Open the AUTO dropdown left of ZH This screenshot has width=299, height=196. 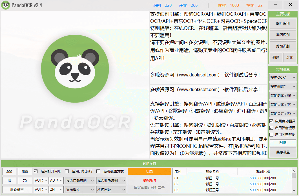click(41, 190)
